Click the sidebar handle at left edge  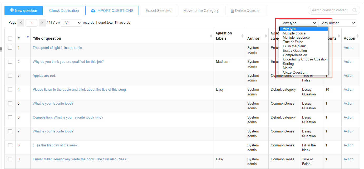(x=1, y=50)
